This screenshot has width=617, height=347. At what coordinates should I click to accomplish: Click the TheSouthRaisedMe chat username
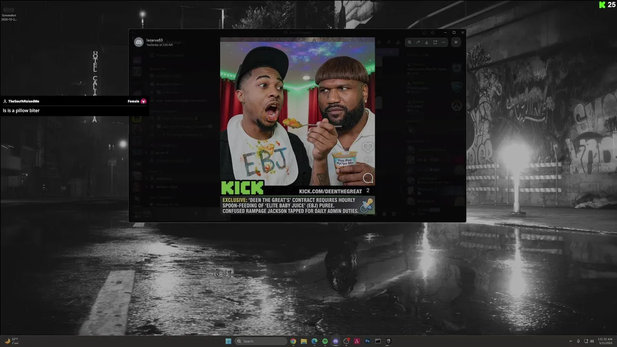pos(24,101)
